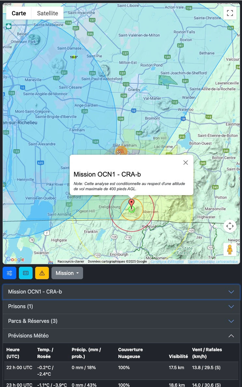Click the 10.0° marker label
Image resolution: width=242 pixels, height=387 pixels.
point(74,57)
